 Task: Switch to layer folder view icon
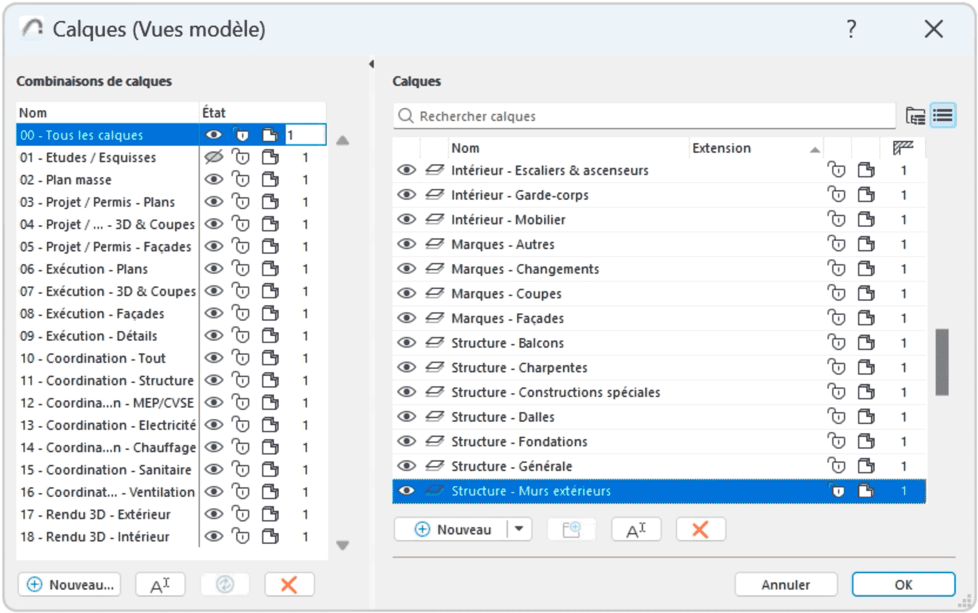pos(915,116)
